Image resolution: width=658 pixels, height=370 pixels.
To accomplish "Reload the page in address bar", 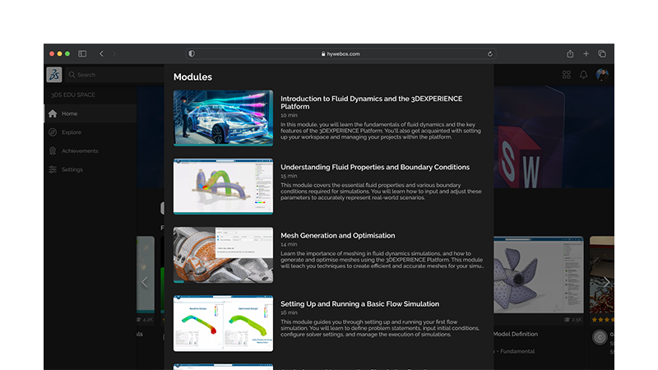I will [490, 53].
